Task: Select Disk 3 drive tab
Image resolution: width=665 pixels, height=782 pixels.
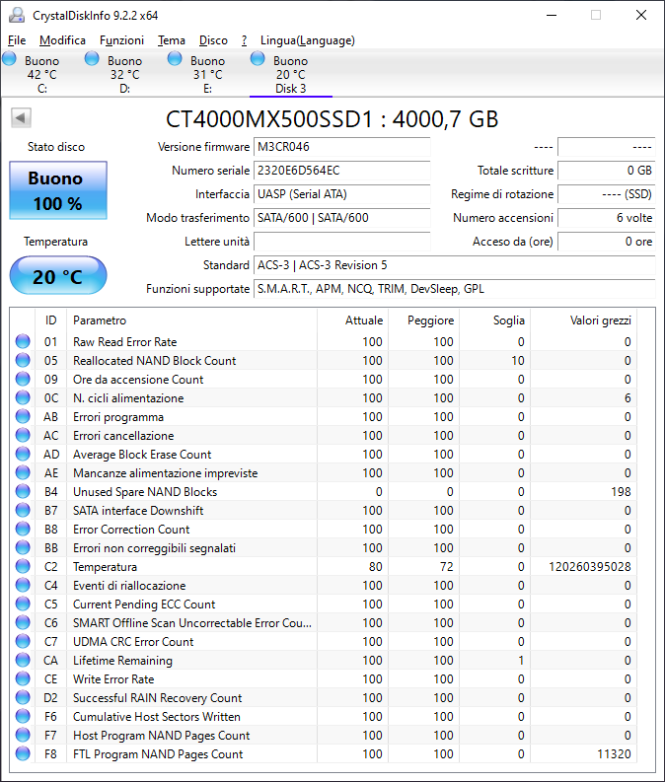Action: click(291, 74)
